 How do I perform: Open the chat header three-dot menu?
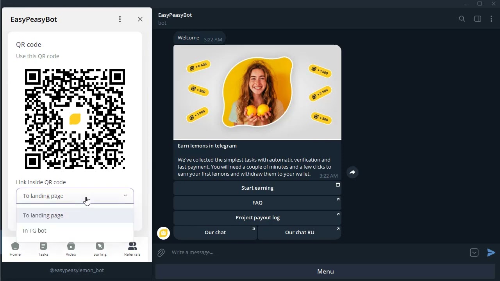click(x=491, y=19)
